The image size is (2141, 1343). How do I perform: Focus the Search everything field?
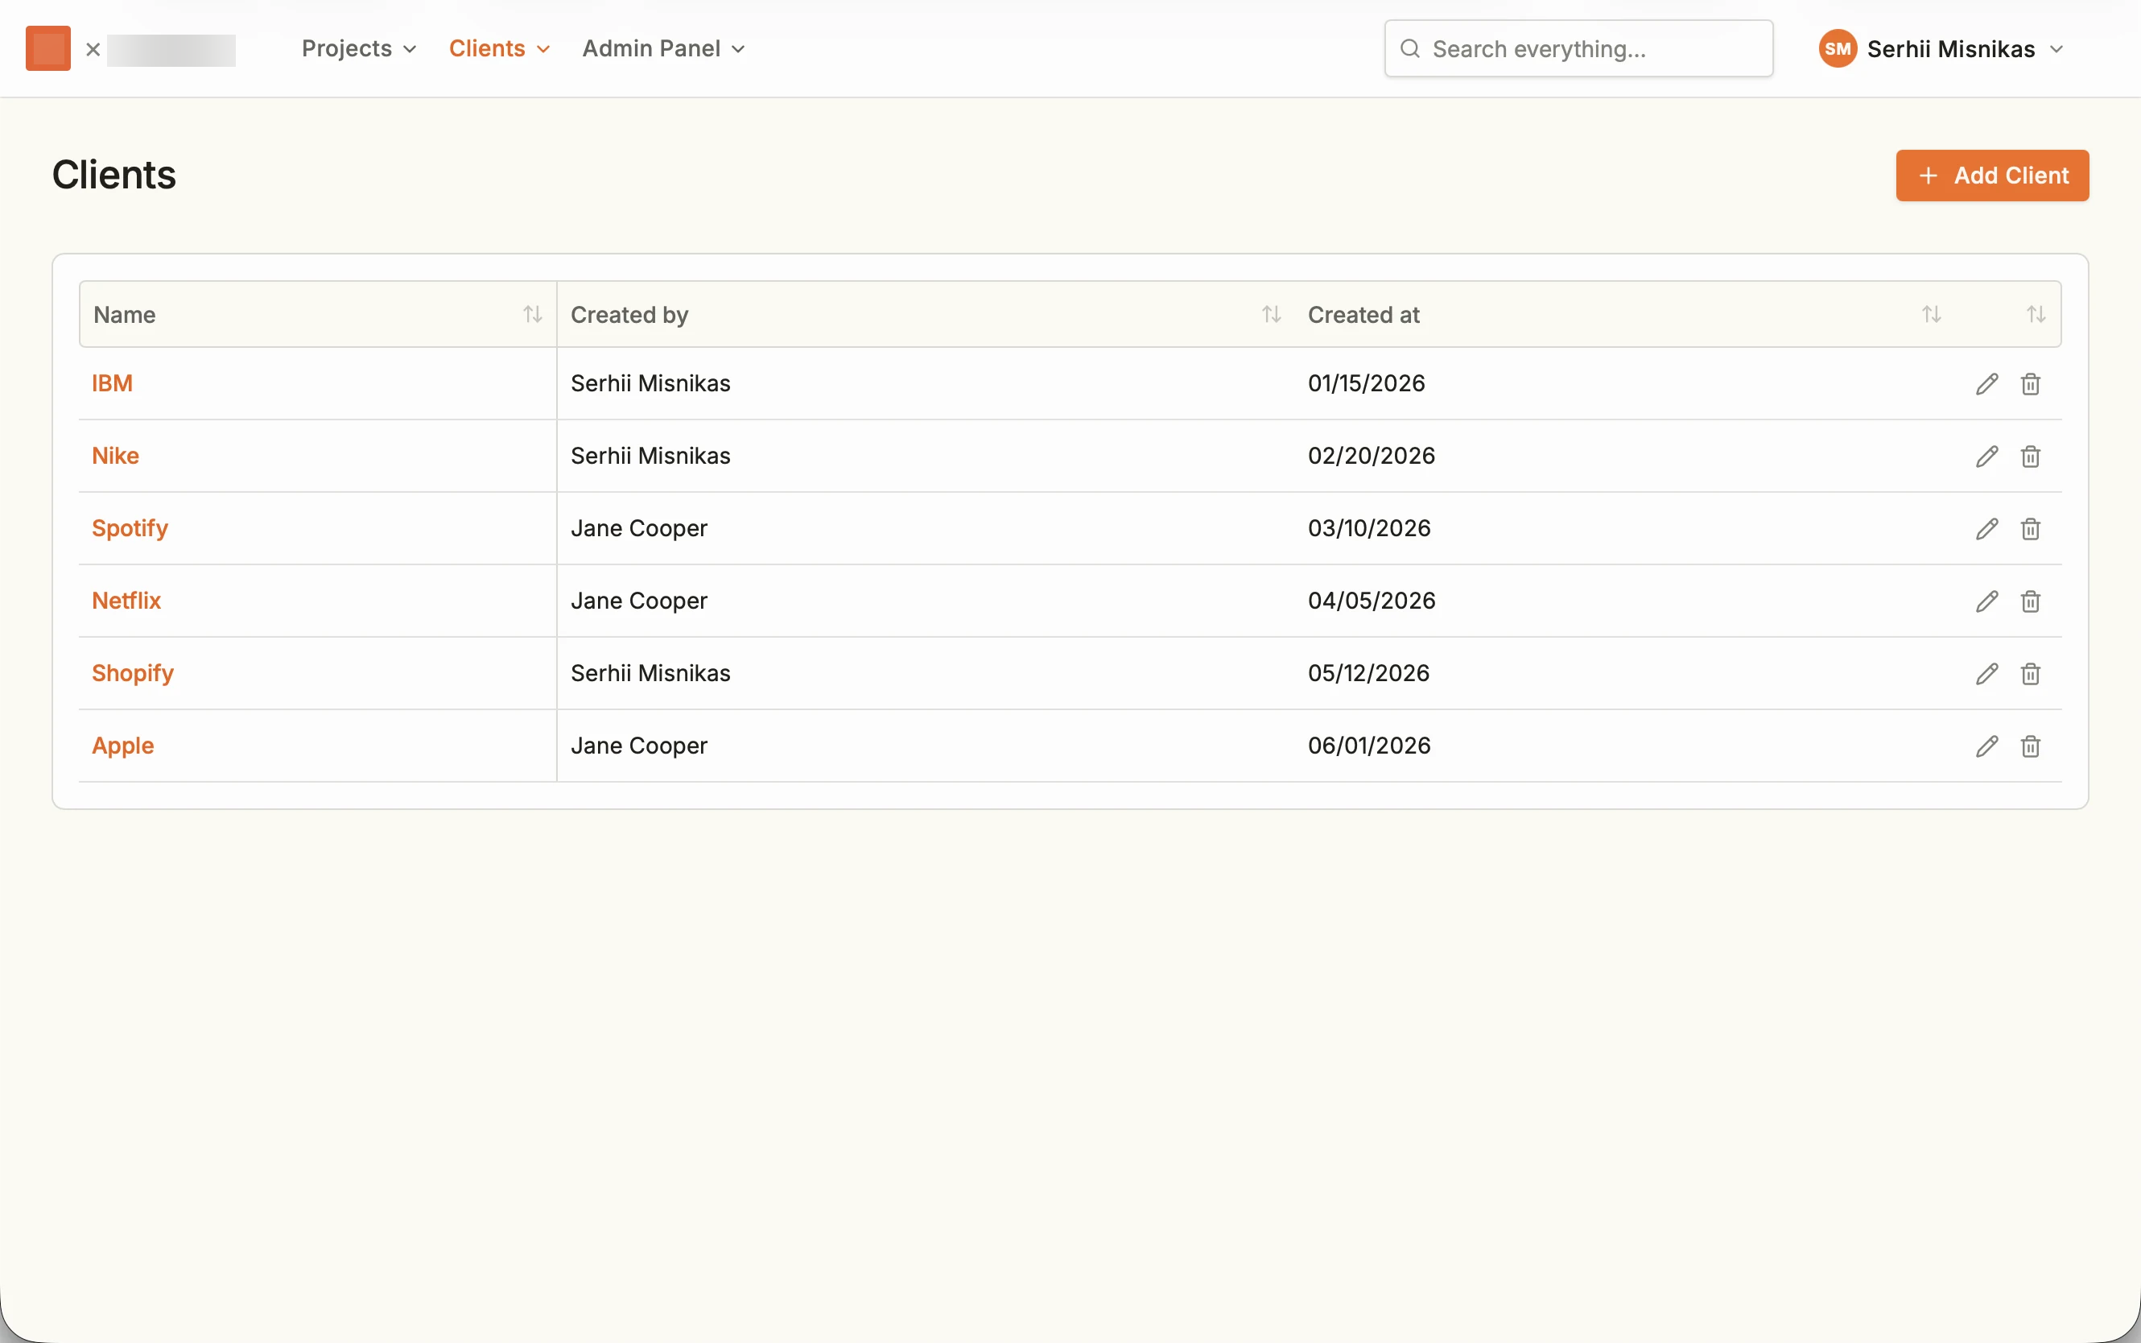1578,49
